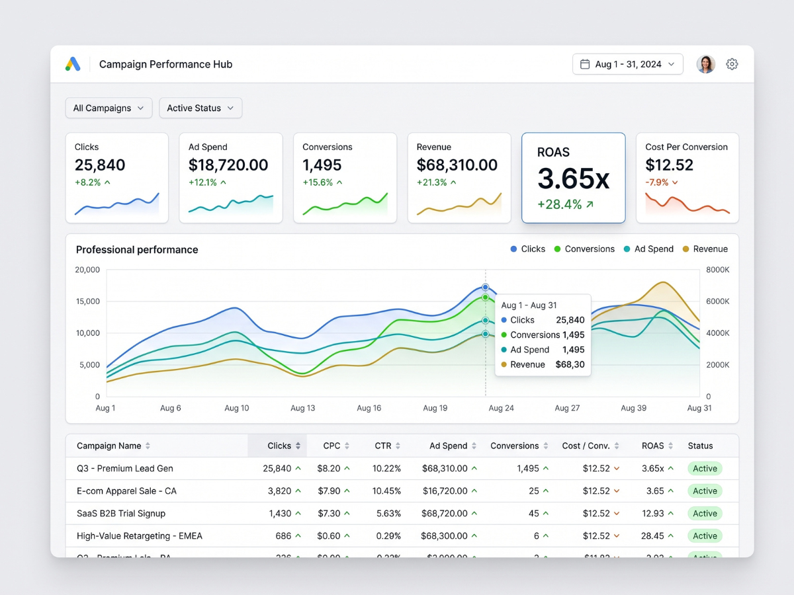The image size is (794, 595).
Task: Click the Ad Spend column sort icon
Action: [x=474, y=446]
